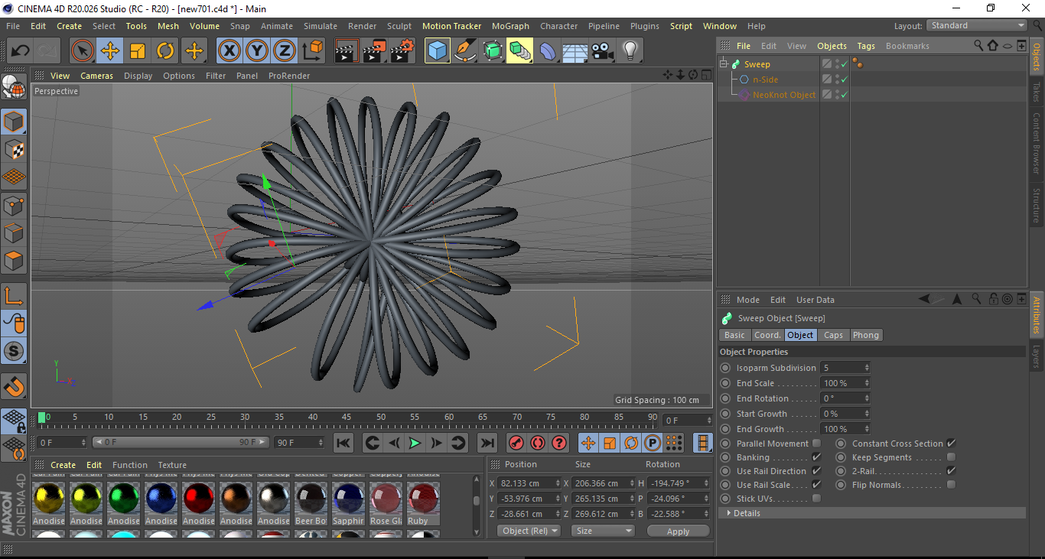This screenshot has height=559, width=1045.
Task: Add a Floor environment object
Action: point(575,51)
